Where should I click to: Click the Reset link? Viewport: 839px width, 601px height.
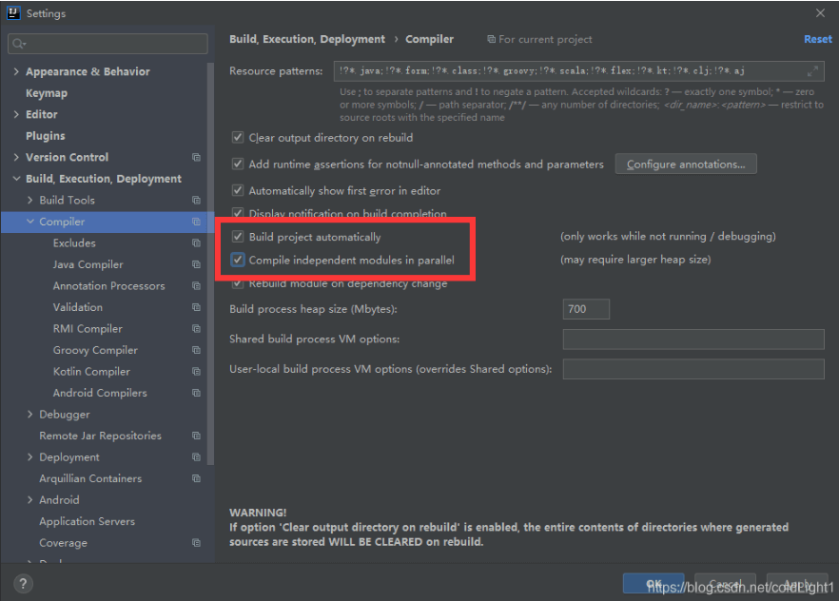tap(818, 39)
